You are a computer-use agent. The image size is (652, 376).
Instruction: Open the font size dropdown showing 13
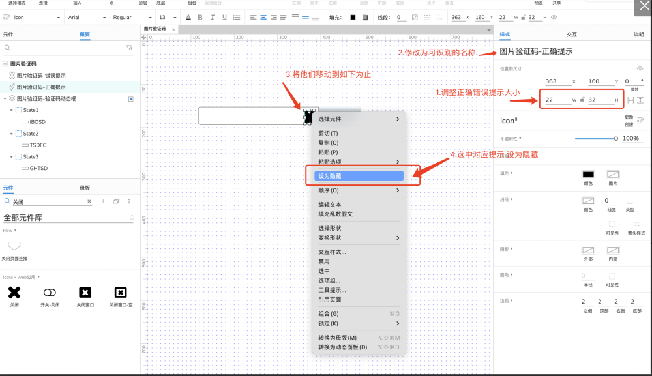166,18
